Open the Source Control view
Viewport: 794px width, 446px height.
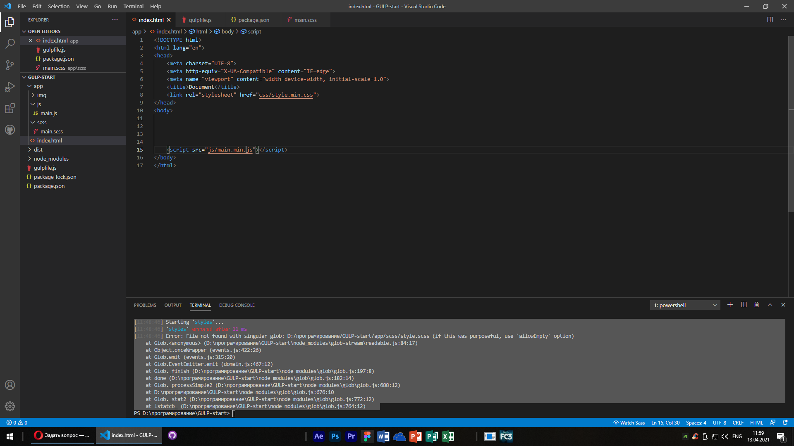[x=10, y=65]
